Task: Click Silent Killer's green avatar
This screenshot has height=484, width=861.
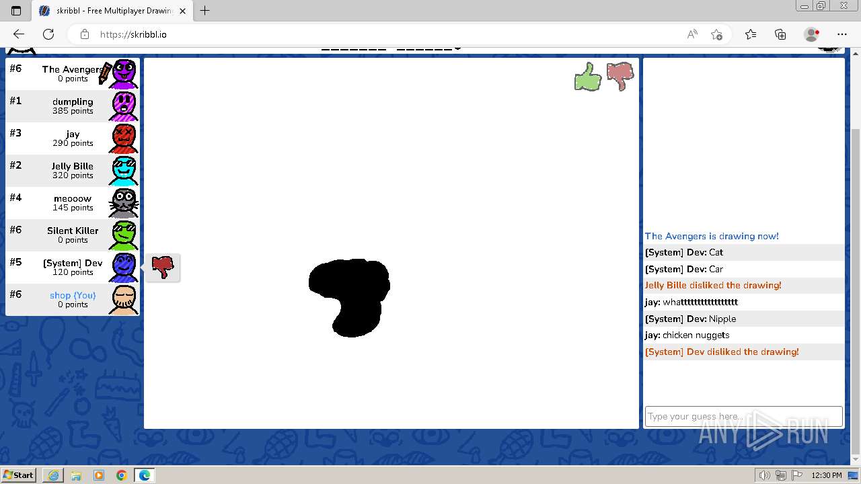Action: 124,235
